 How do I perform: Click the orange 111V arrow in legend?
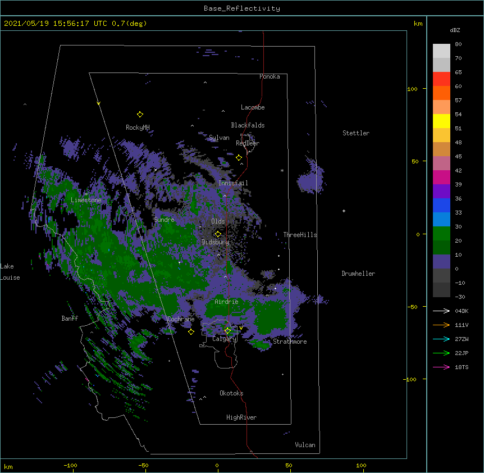[441, 325]
